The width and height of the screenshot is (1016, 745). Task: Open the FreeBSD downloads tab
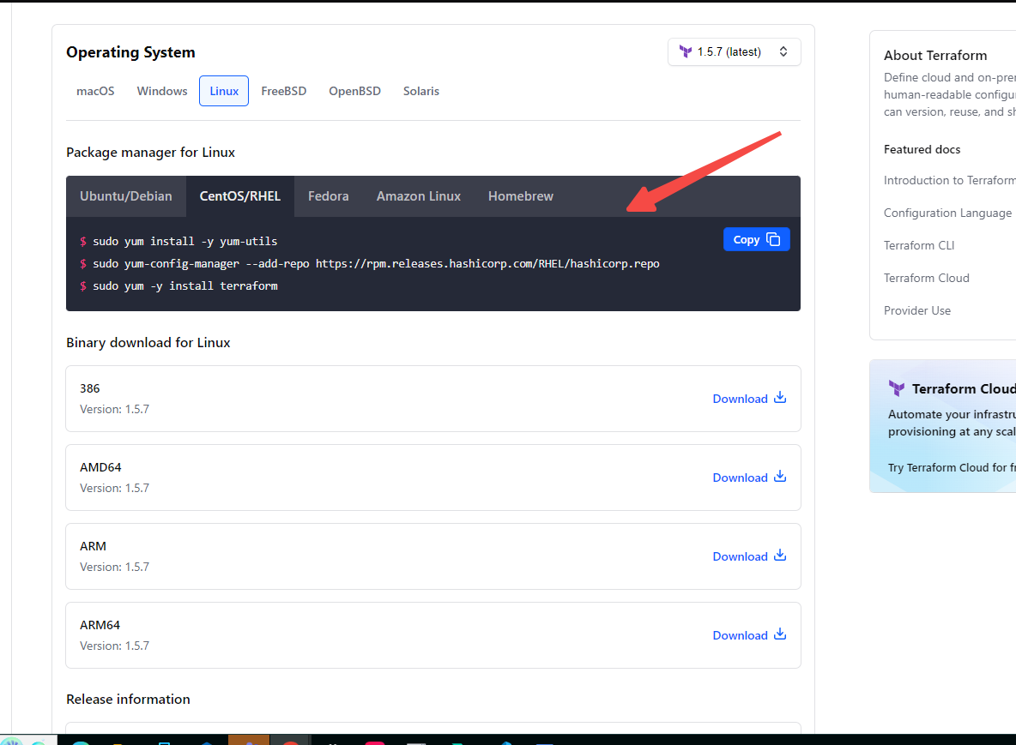(x=284, y=91)
